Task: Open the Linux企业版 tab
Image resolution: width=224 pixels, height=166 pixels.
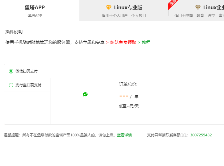Action: pos(196,10)
